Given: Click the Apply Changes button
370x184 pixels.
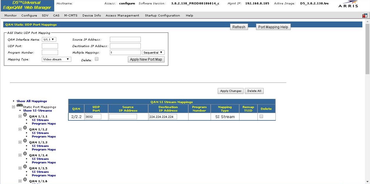Looking at the screenshot, I should tap(231, 91).
